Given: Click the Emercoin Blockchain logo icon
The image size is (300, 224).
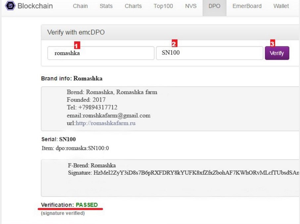Looking at the screenshot, I should (x=10, y=6).
